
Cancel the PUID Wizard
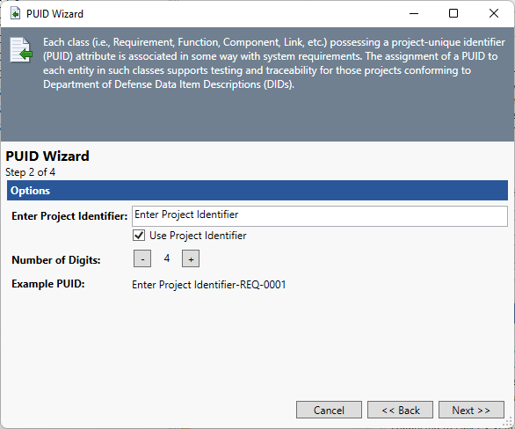[x=329, y=410]
